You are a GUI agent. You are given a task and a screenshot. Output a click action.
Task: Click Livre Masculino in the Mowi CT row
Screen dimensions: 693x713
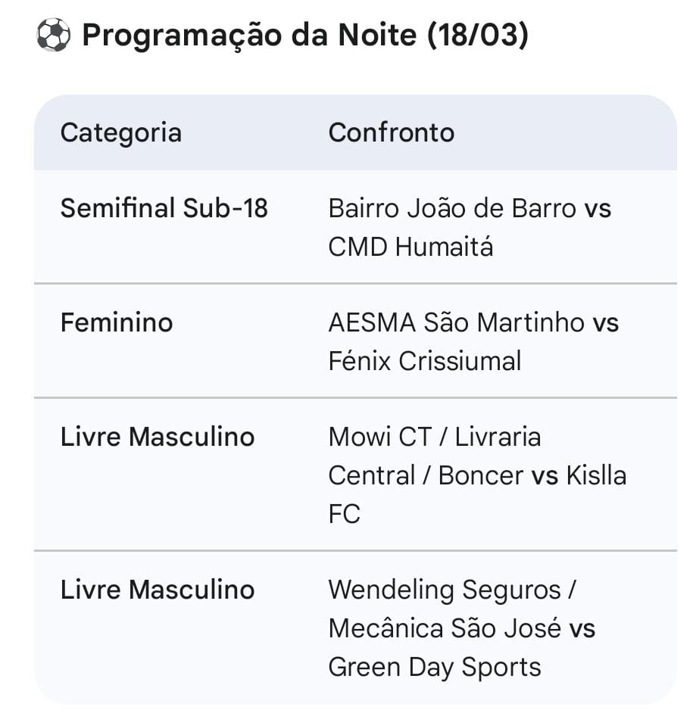tap(158, 437)
